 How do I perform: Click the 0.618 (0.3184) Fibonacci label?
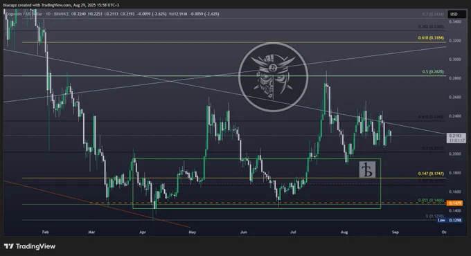click(x=431, y=38)
